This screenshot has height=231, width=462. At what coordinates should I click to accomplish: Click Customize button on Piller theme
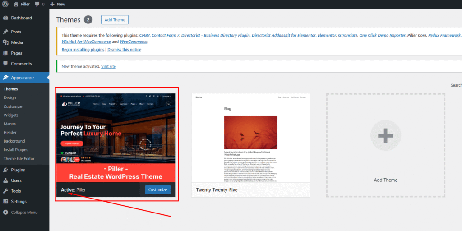157,190
